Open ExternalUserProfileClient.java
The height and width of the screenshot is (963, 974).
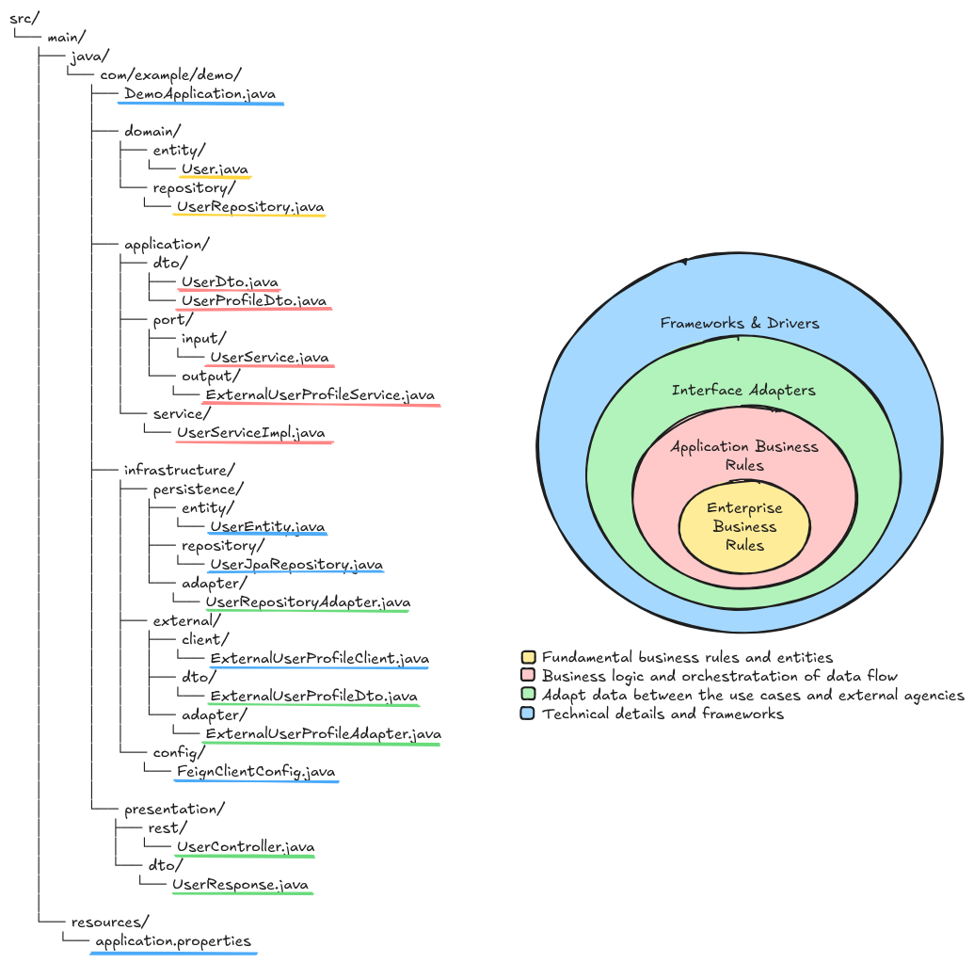point(320,659)
